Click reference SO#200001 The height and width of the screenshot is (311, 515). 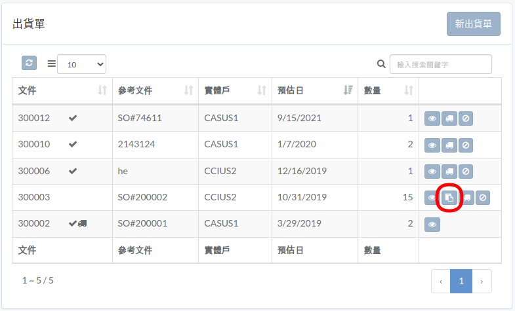(x=142, y=223)
